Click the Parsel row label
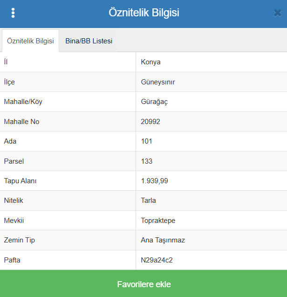This screenshot has height=297, width=287. pos(14,161)
